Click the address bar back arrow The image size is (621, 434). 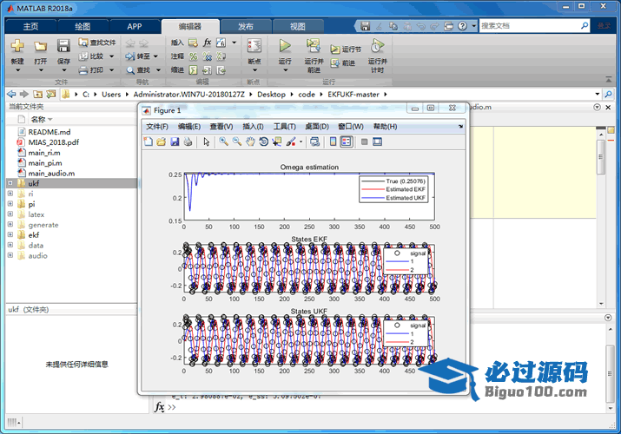(11, 94)
